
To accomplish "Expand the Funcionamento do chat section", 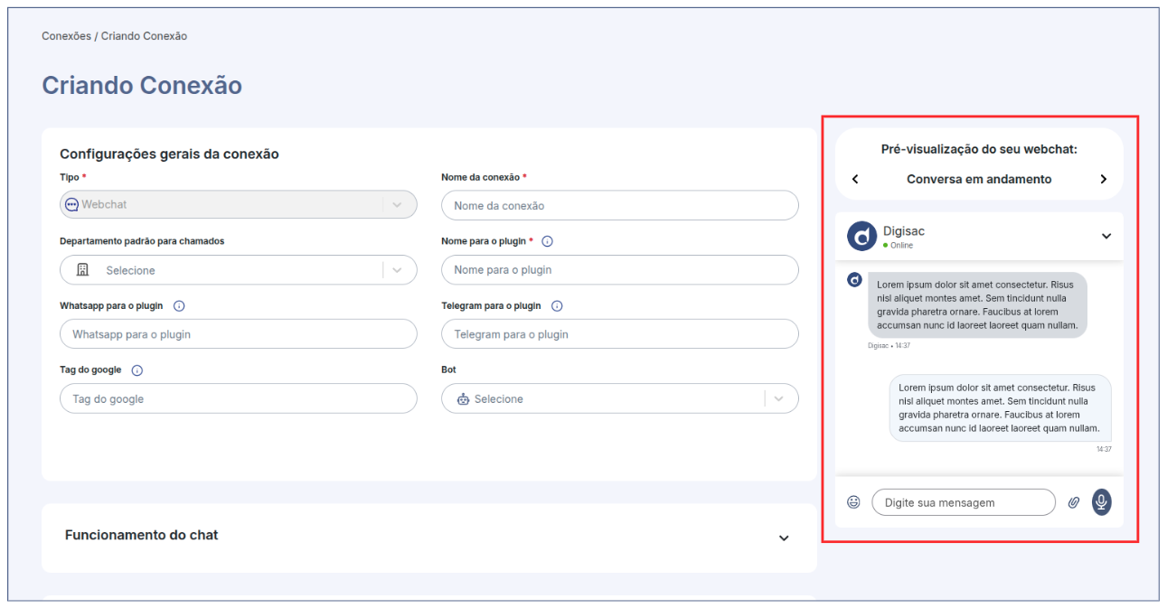I will coord(783,538).
